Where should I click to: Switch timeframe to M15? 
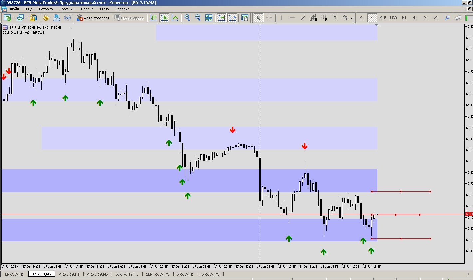click(x=383, y=18)
